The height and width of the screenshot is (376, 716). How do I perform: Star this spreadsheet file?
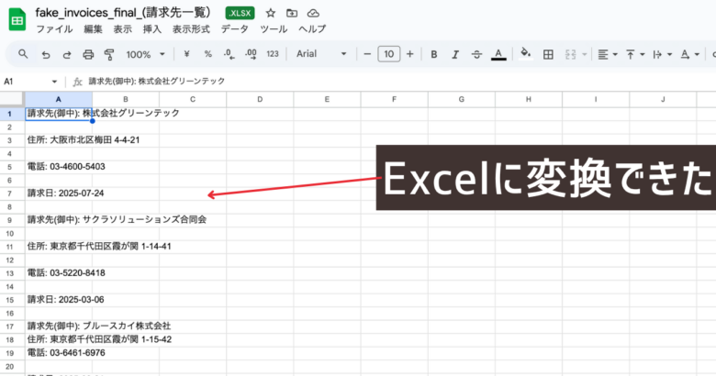270,14
